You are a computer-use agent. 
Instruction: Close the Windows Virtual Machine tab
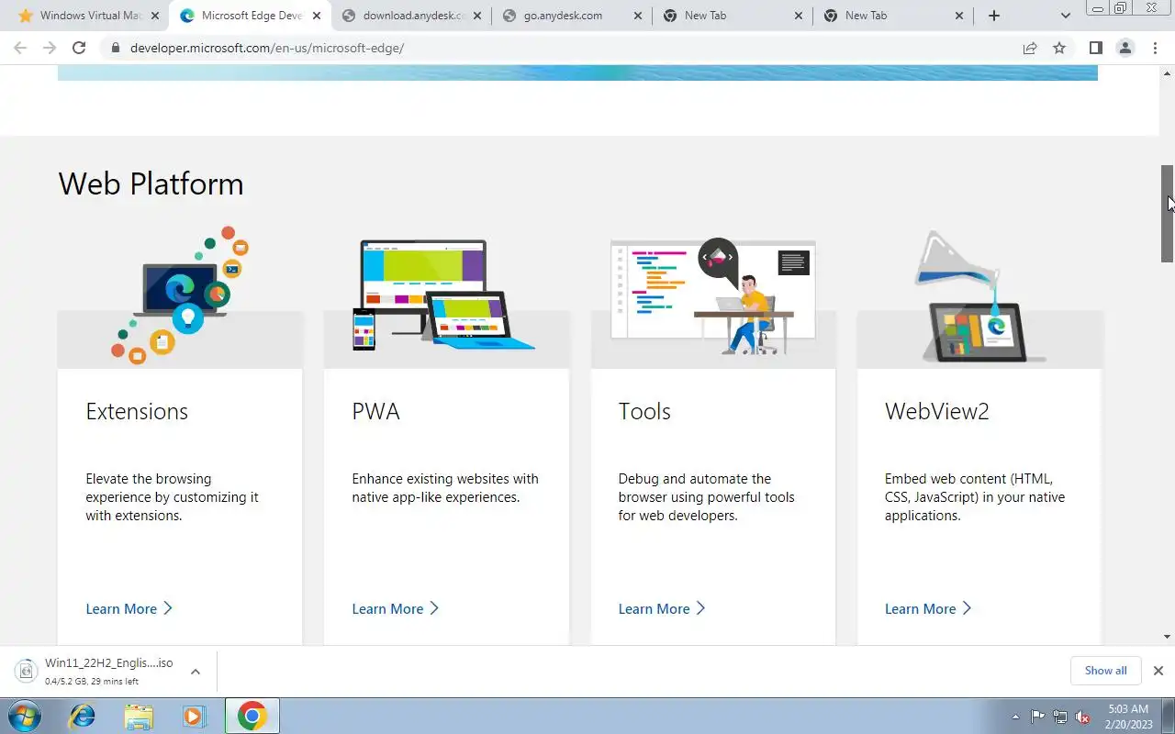pos(155,16)
